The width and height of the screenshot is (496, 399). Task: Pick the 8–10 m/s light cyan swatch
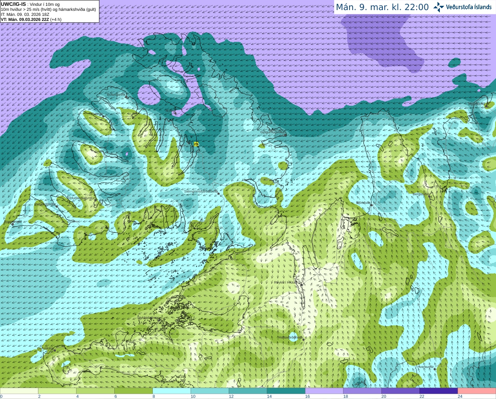[x=172, y=391]
